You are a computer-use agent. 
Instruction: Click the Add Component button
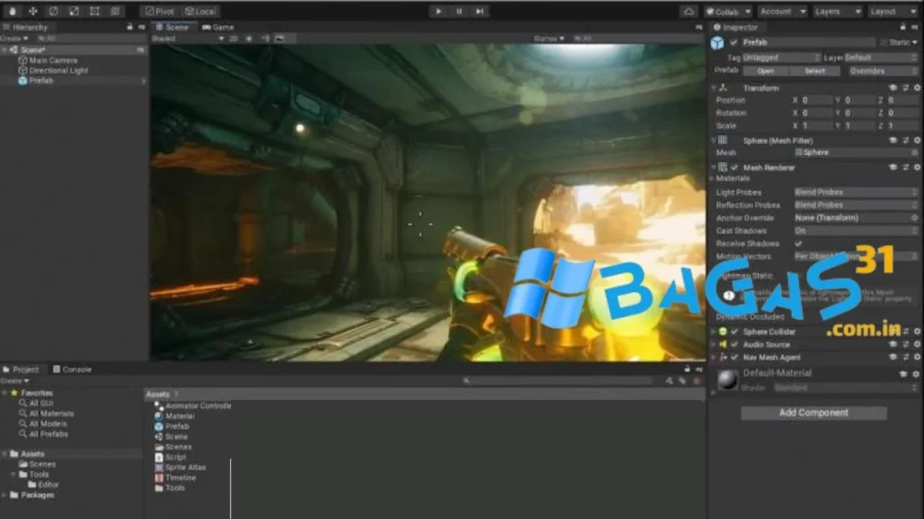pyautogui.click(x=814, y=413)
